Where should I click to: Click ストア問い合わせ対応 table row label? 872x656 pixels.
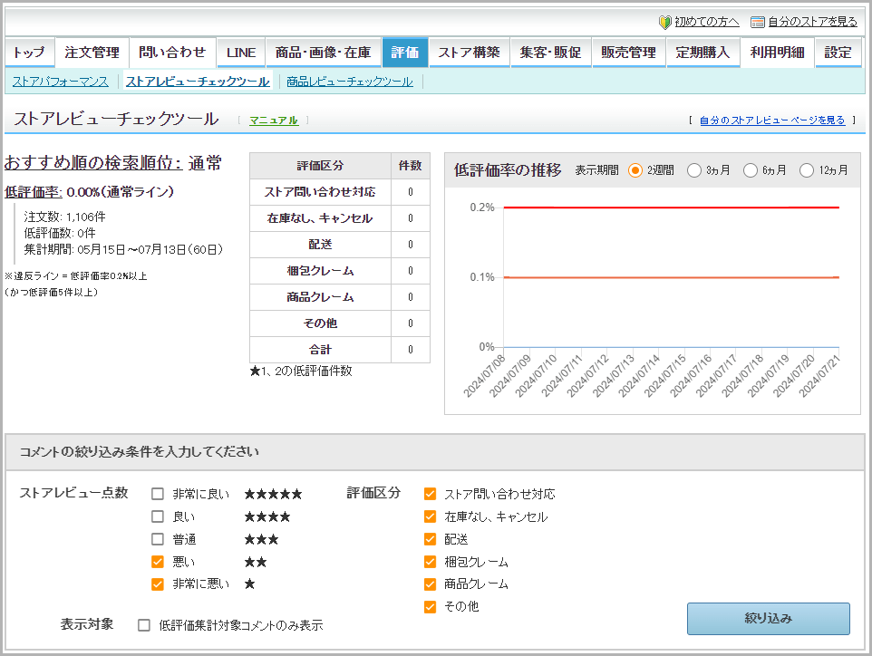tap(320, 192)
